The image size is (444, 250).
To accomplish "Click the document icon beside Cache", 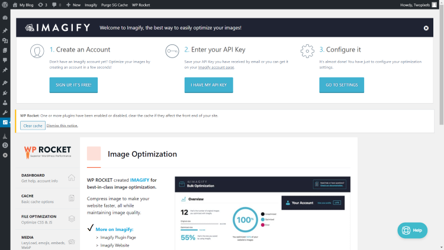I will (72, 198).
